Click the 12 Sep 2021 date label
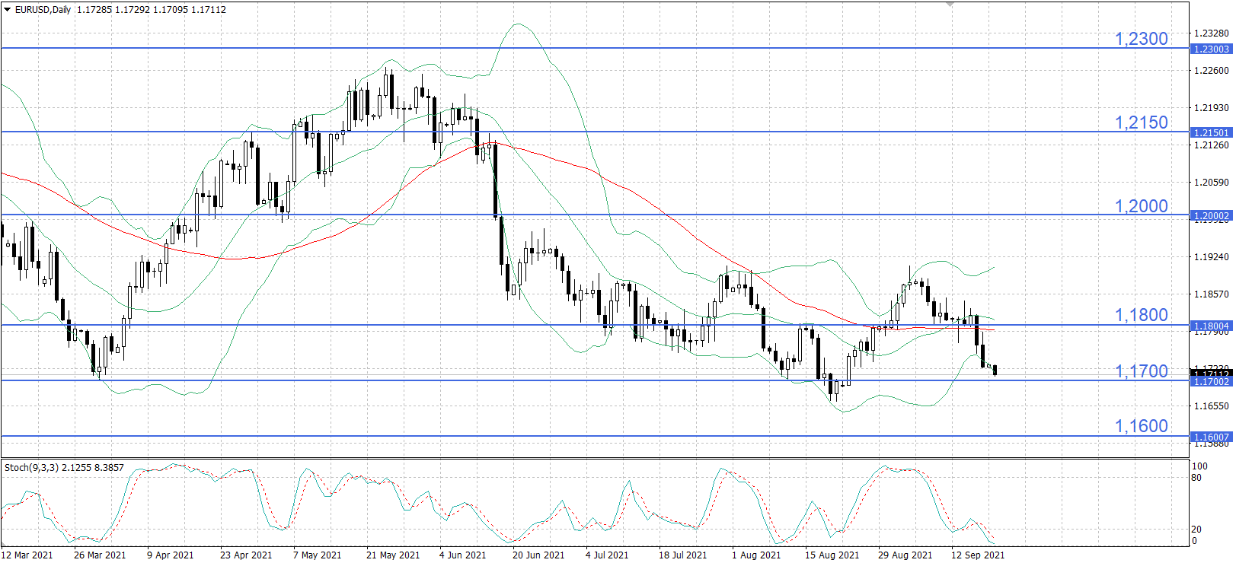1236x563 pixels. coord(977,555)
